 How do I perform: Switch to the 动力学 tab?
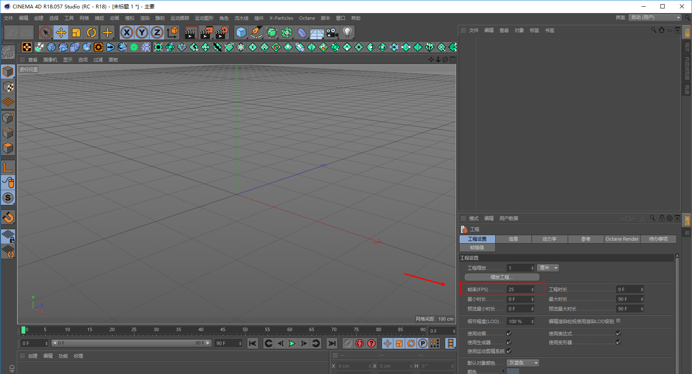550,239
